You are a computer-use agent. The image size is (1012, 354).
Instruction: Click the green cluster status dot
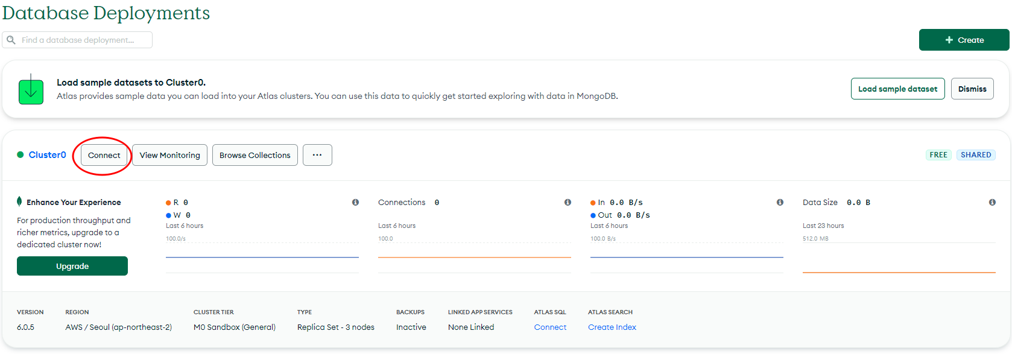coord(21,155)
